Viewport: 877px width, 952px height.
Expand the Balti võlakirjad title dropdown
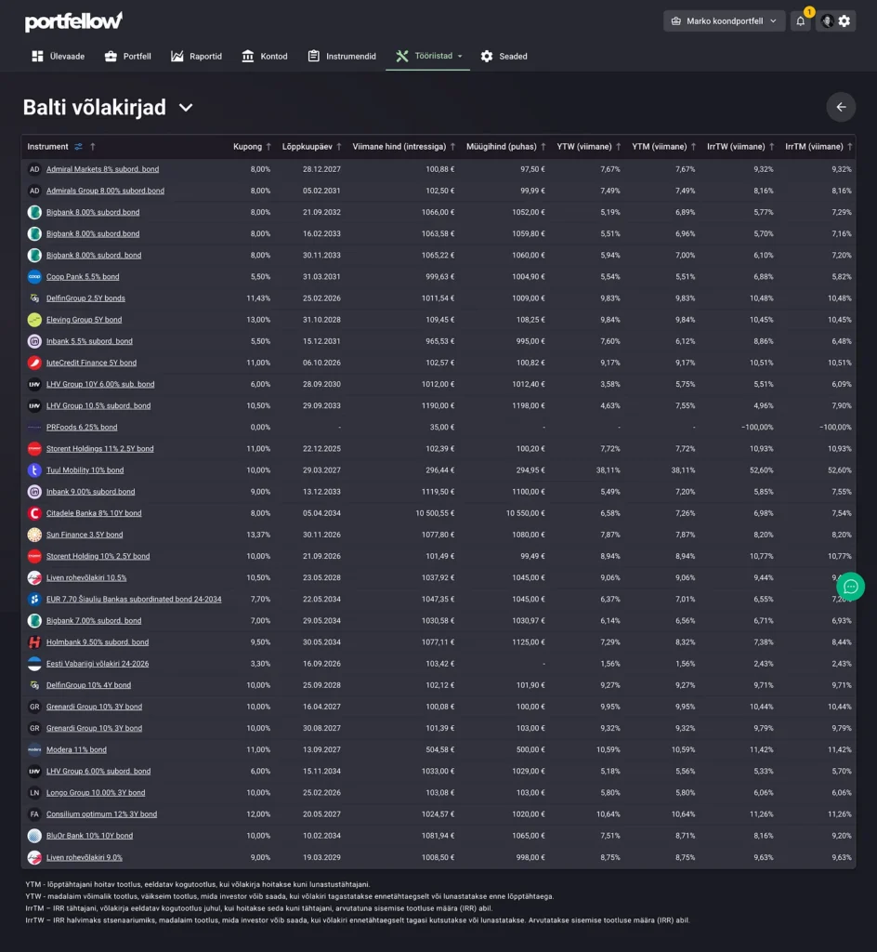tap(186, 108)
